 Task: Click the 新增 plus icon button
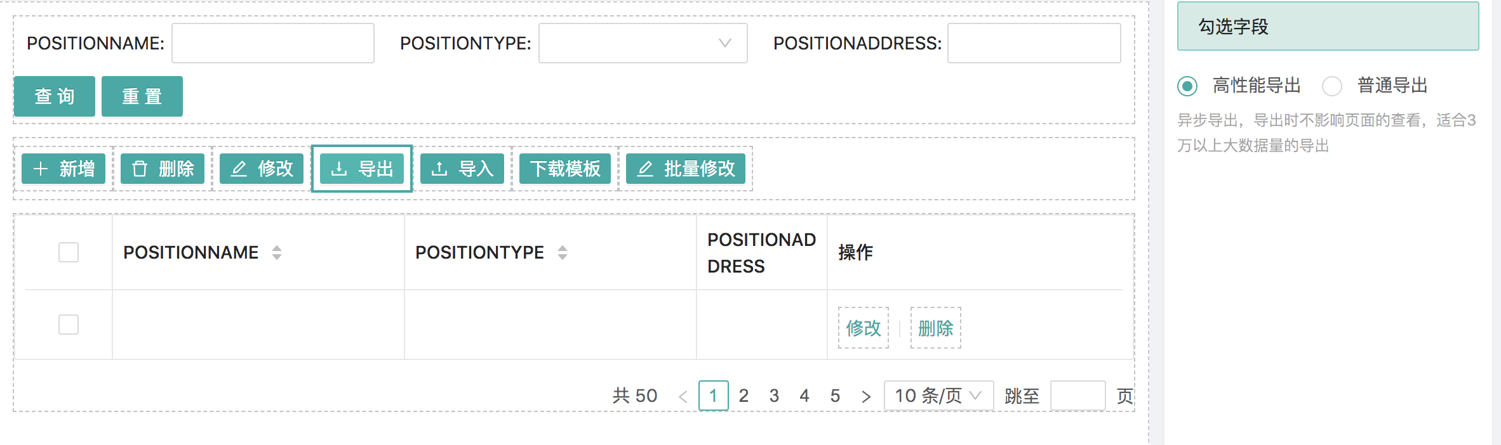coord(63,169)
